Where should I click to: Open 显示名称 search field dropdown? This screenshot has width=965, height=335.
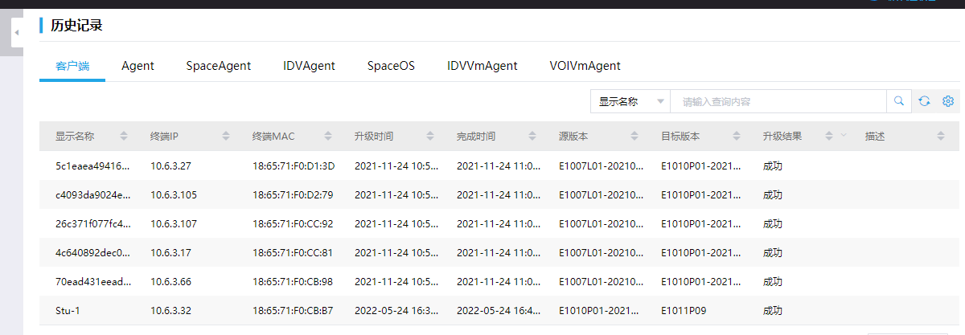(630, 101)
